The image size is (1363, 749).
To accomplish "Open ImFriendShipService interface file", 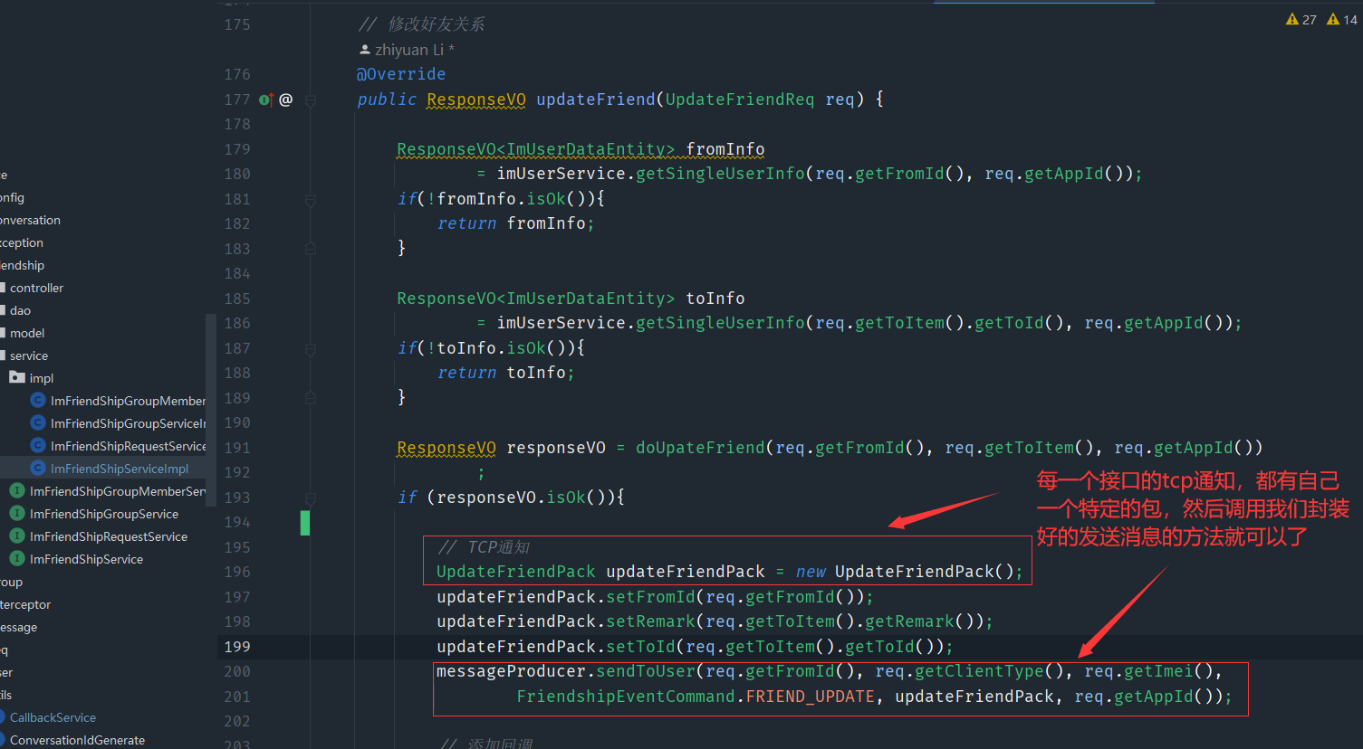I will [x=86, y=559].
